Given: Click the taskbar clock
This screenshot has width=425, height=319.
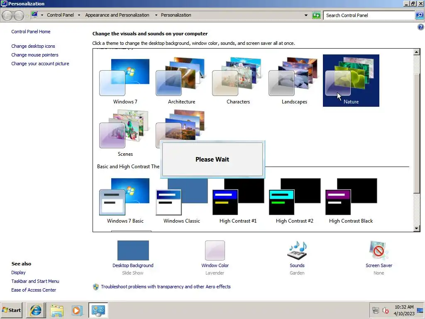Looking at the screenshot, I should (404, 310).
